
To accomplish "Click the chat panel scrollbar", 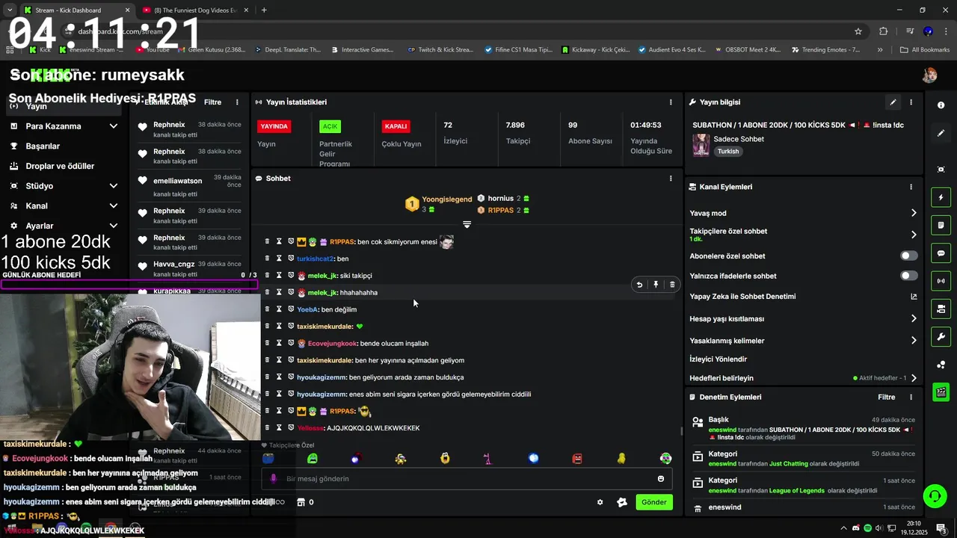I will (x=680, y=430).
